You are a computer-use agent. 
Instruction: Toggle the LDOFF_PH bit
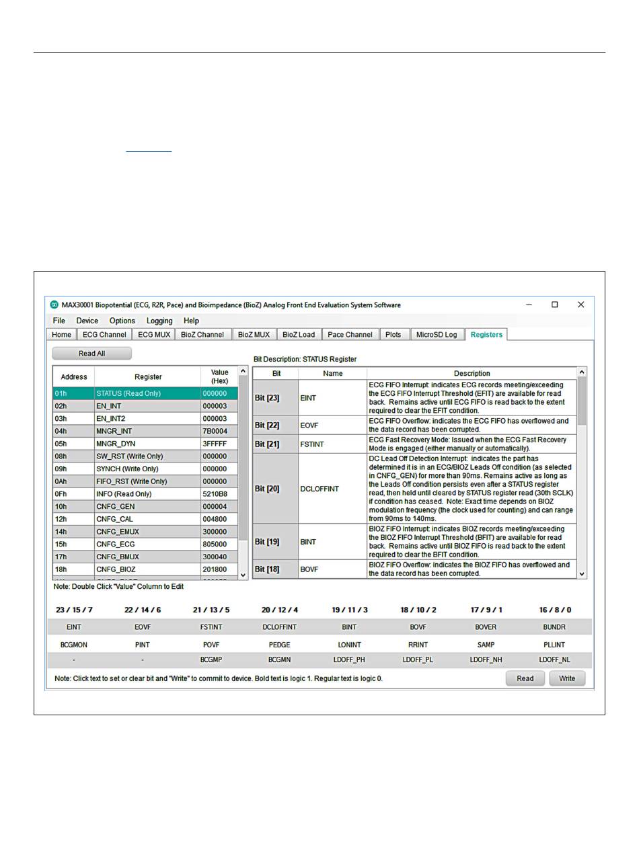point(349,660)
